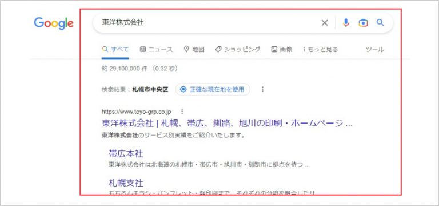Click the Google logo
The width and height of the screenshot is (439, 206).
(54, 23)
